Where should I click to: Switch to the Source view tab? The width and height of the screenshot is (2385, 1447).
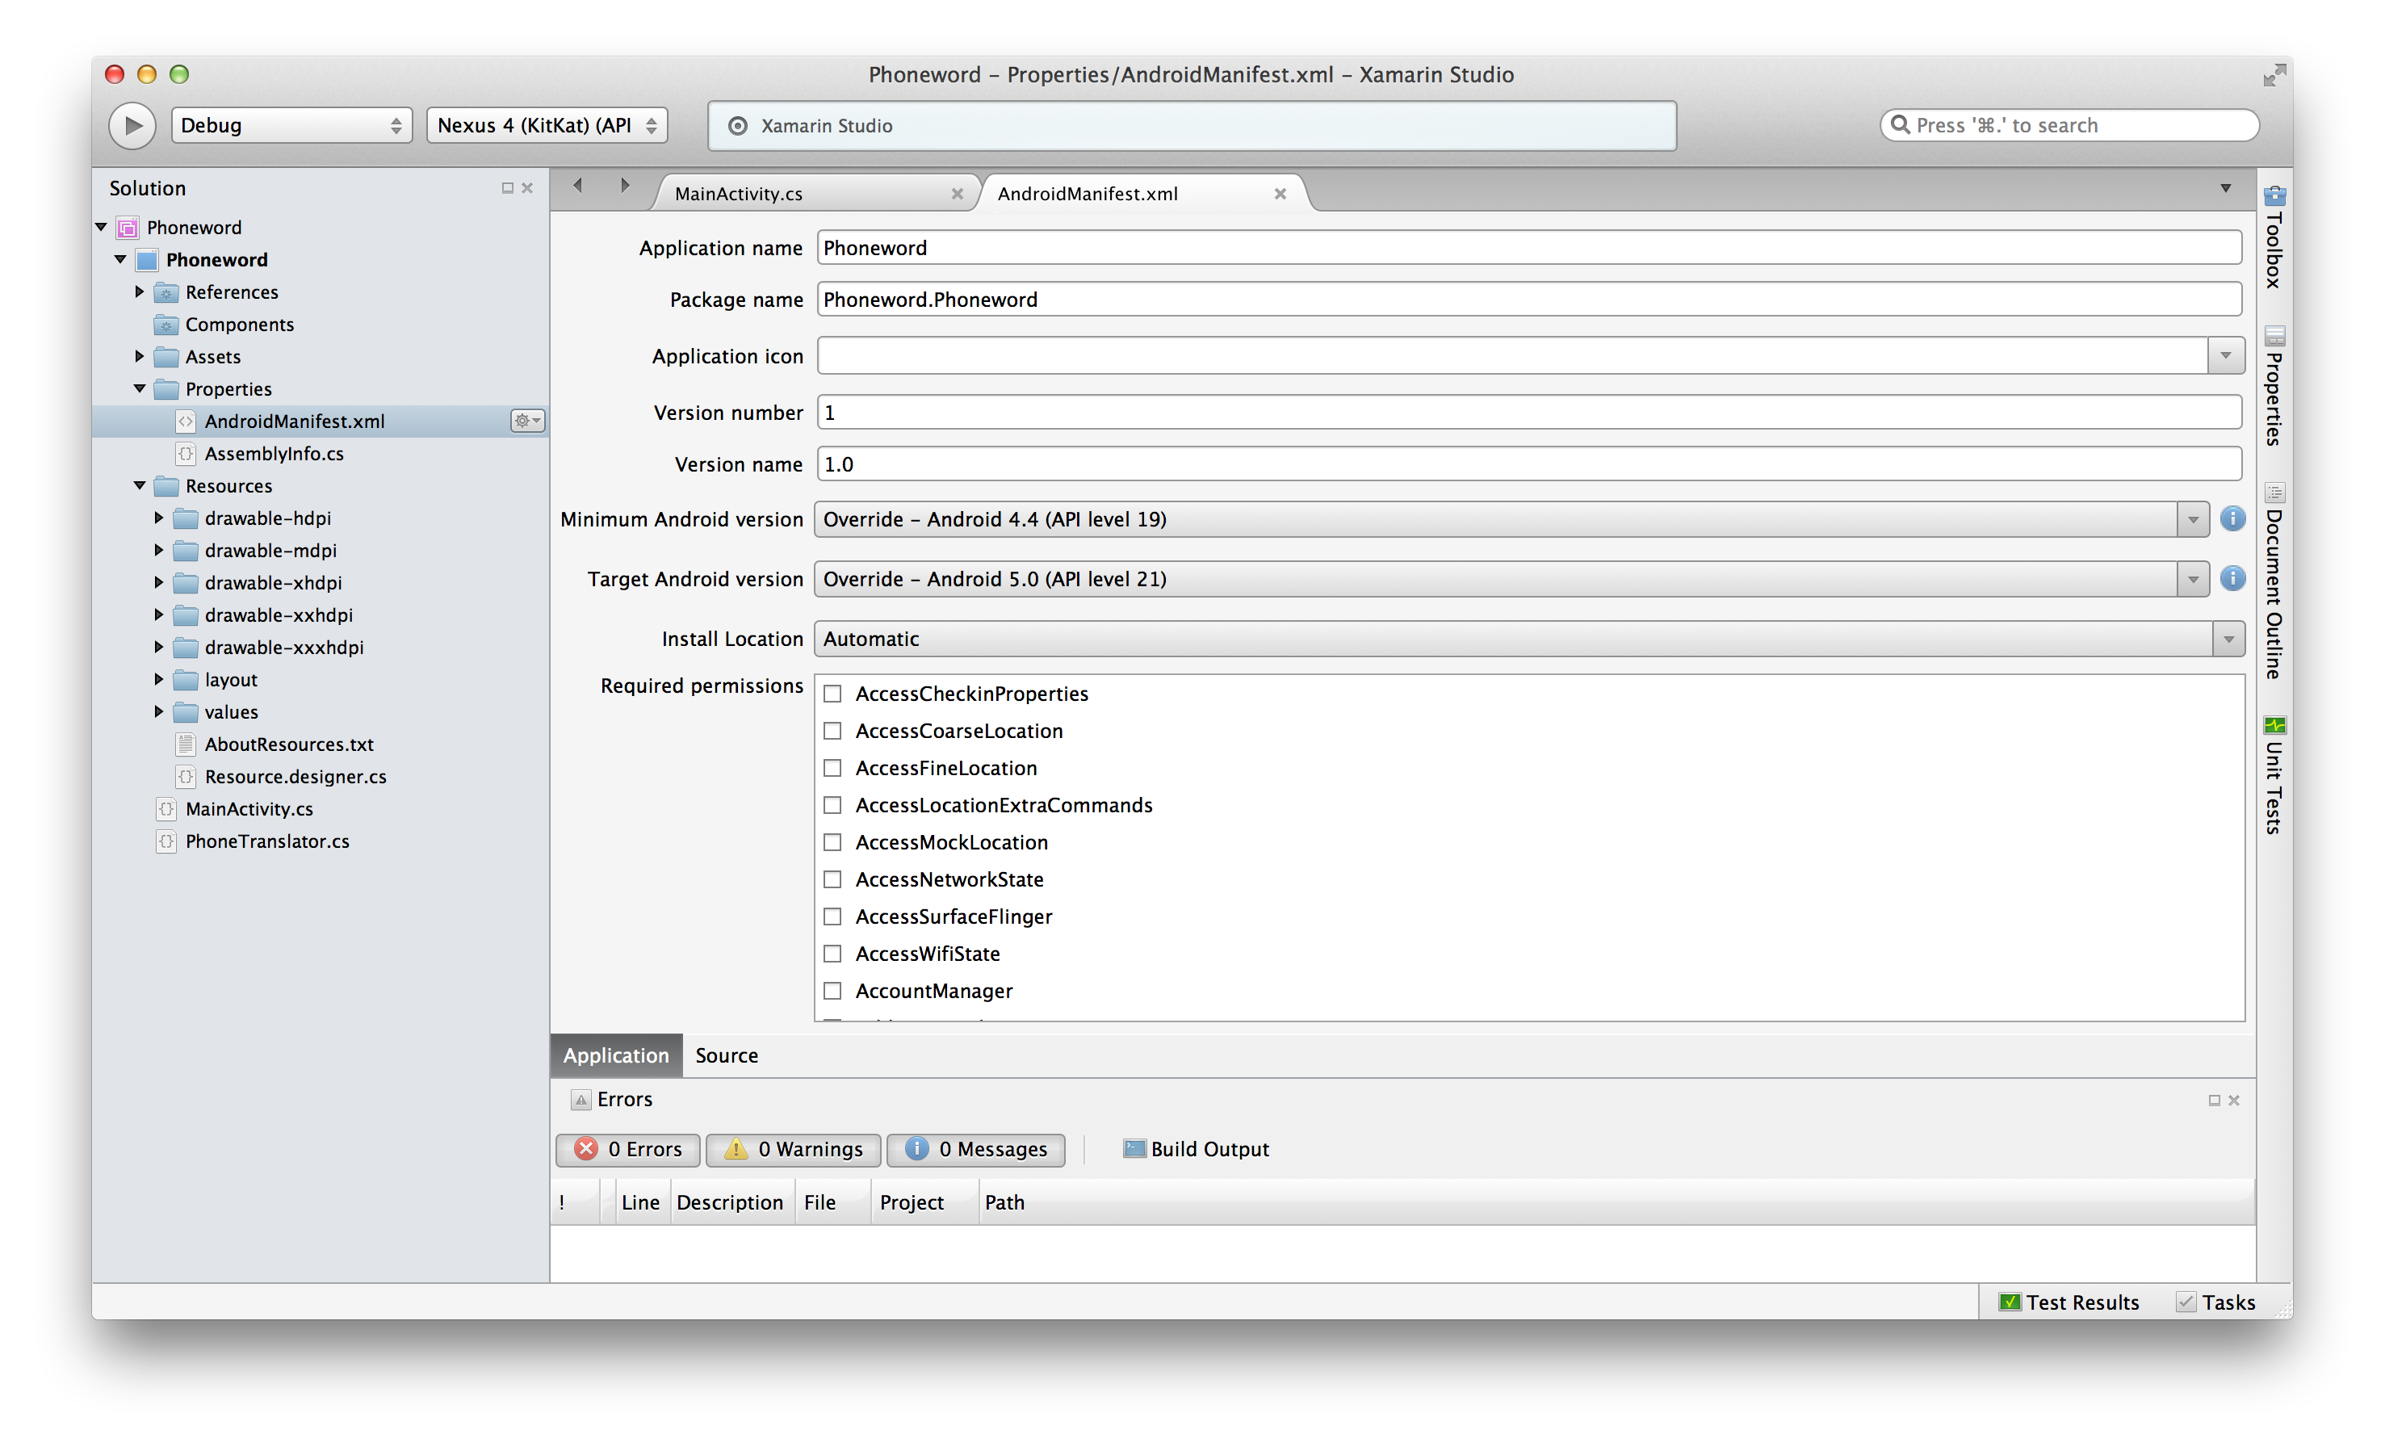tap(726, 1056)
